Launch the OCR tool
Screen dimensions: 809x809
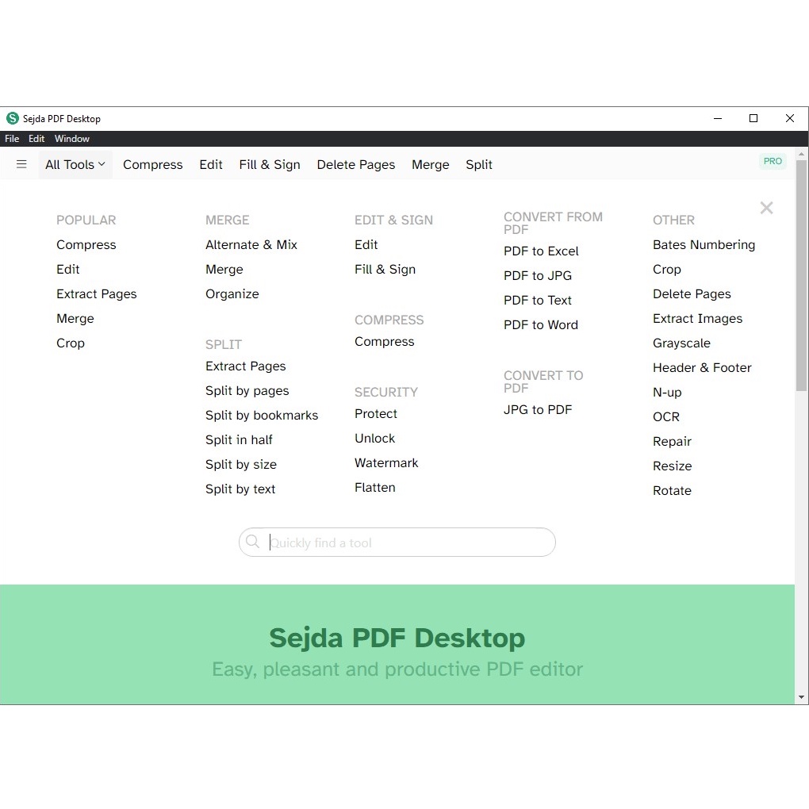pos(665,416)
